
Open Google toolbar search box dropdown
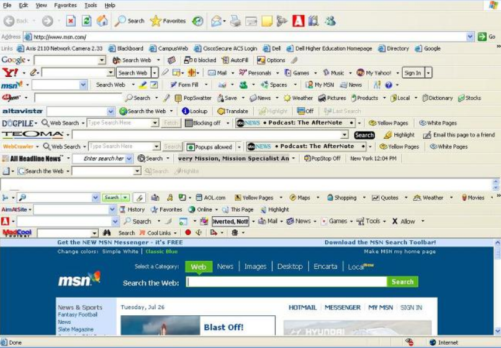pyautogui.click(x=102, y=60)
